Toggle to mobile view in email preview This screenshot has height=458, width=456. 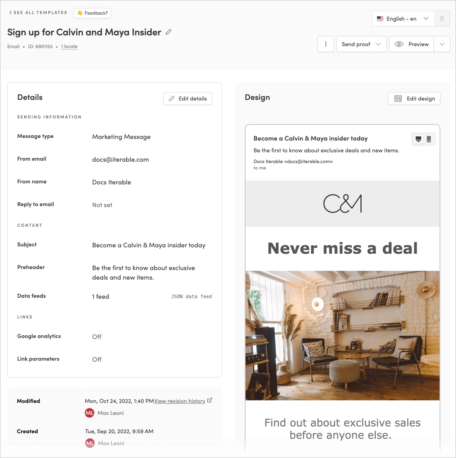429,139
